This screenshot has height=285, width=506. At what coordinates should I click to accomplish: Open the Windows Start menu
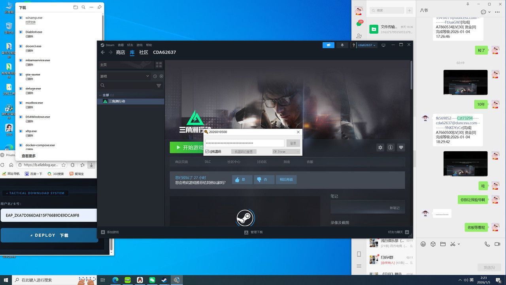pyautogui.click(x=6, y=280)
